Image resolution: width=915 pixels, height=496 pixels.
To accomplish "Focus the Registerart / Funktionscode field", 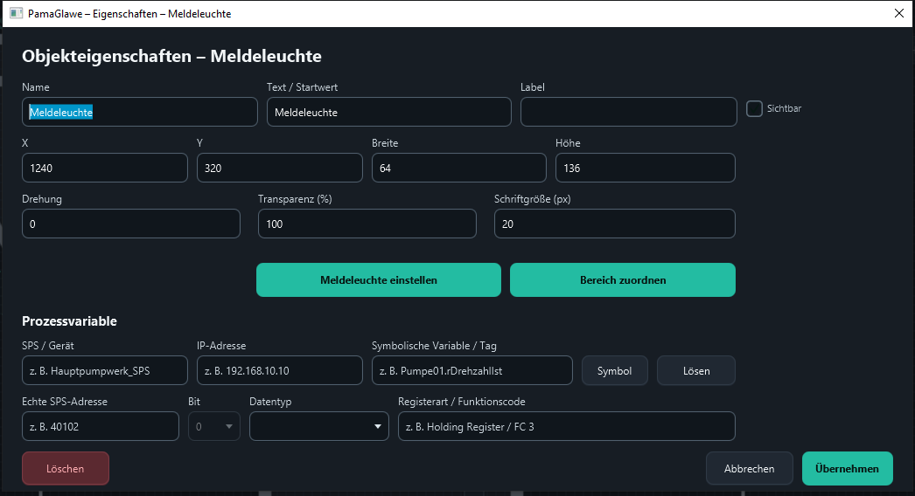I will click(x=567, y=427).
